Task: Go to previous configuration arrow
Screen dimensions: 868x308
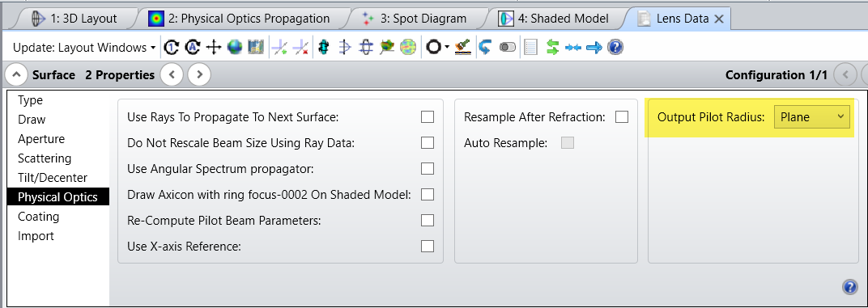Action: point(845,74)
